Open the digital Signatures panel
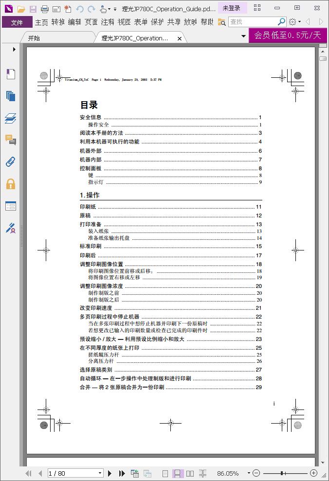The height and width of the screenshot is (481, 329). [11, 228]
